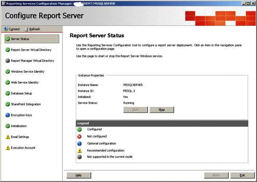The height and width of the screenshot is (182, 257).
Task: Click the Not configured legend red icon
Action: click(79, 136)
